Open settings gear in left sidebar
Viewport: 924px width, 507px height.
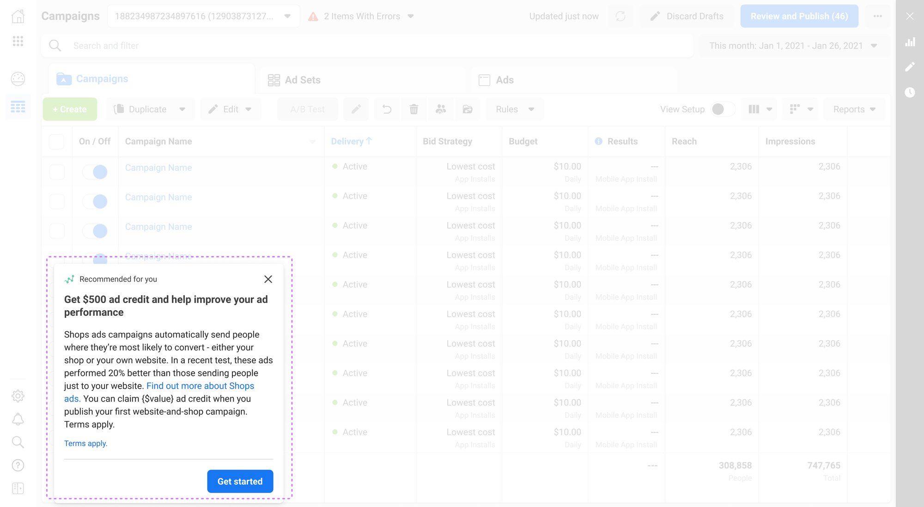(x=18, y=396)
